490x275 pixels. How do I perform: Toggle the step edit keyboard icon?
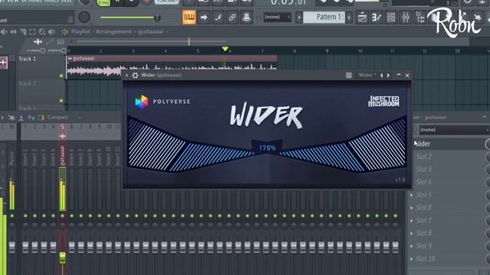[x=189, y=17]
